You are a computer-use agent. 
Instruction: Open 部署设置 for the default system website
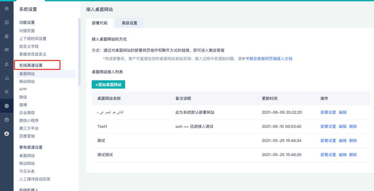328,112
